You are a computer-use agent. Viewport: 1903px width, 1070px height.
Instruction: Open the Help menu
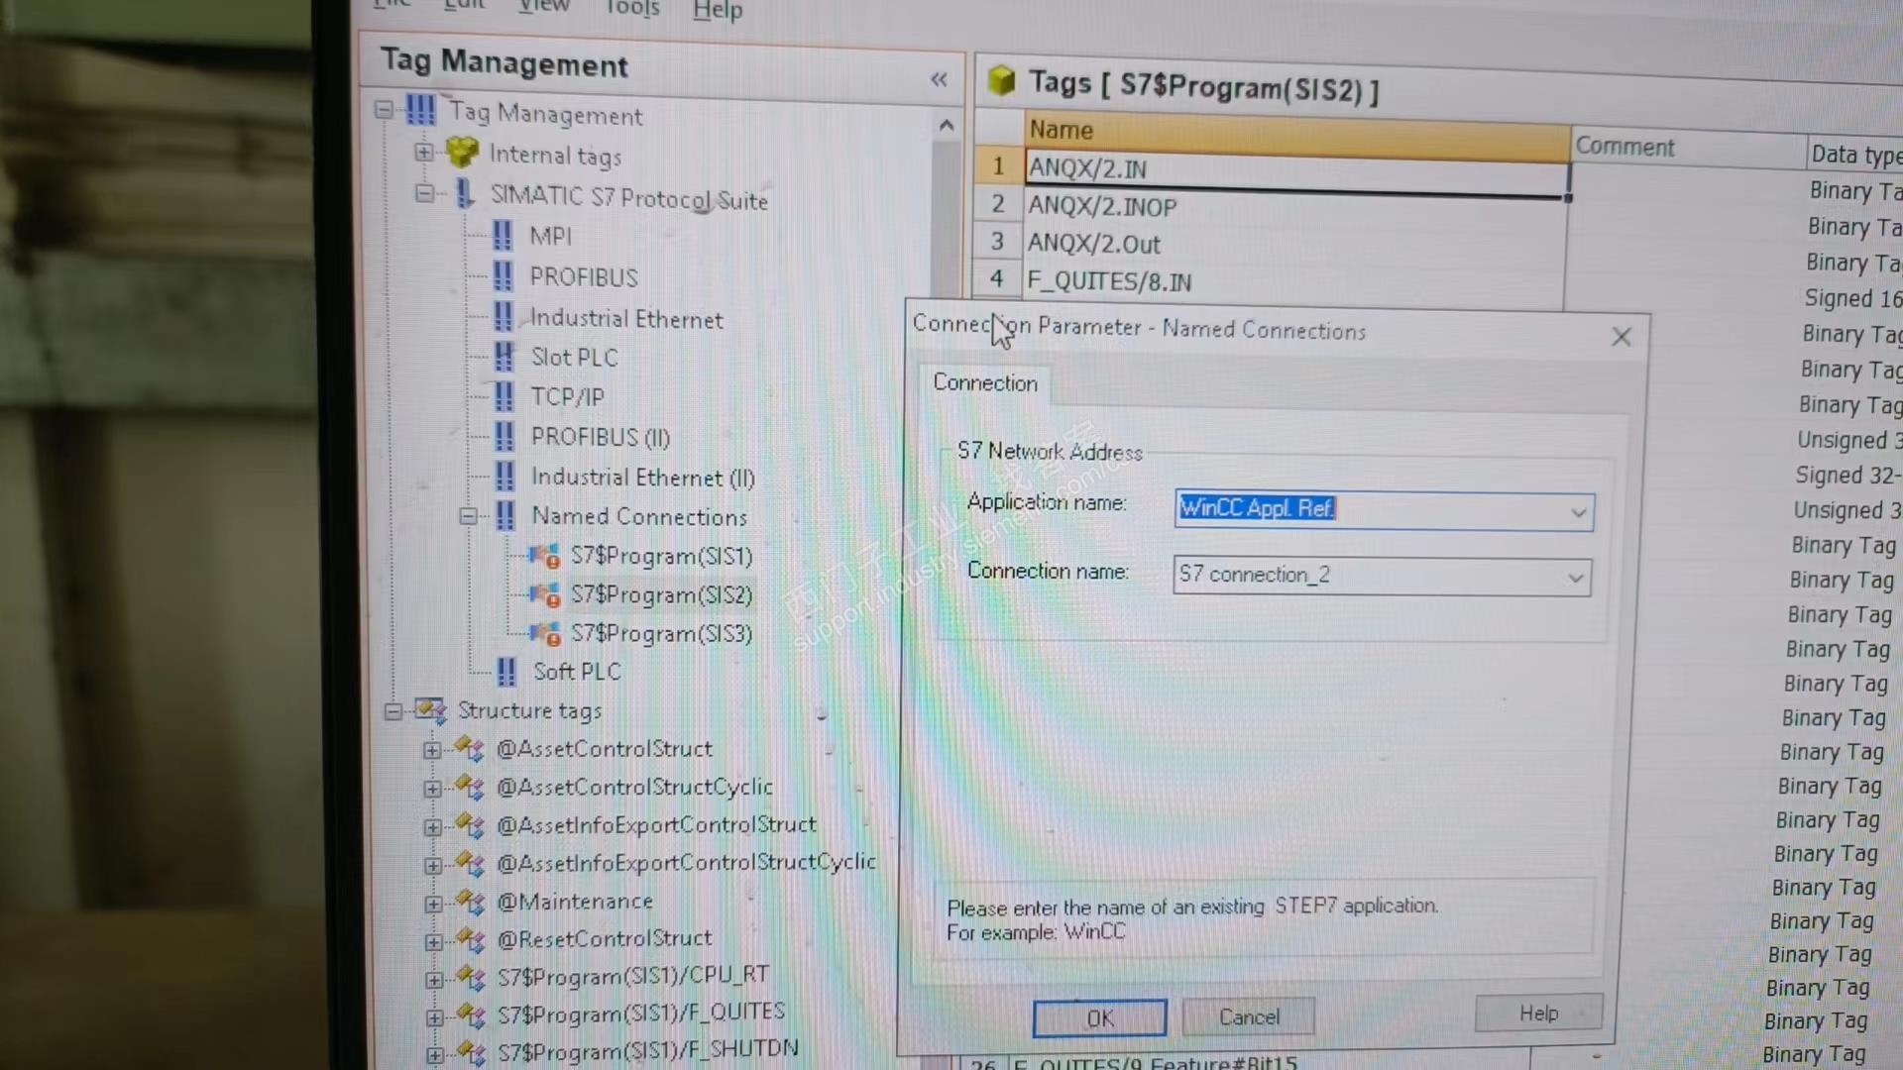click(x=718, y=11)
